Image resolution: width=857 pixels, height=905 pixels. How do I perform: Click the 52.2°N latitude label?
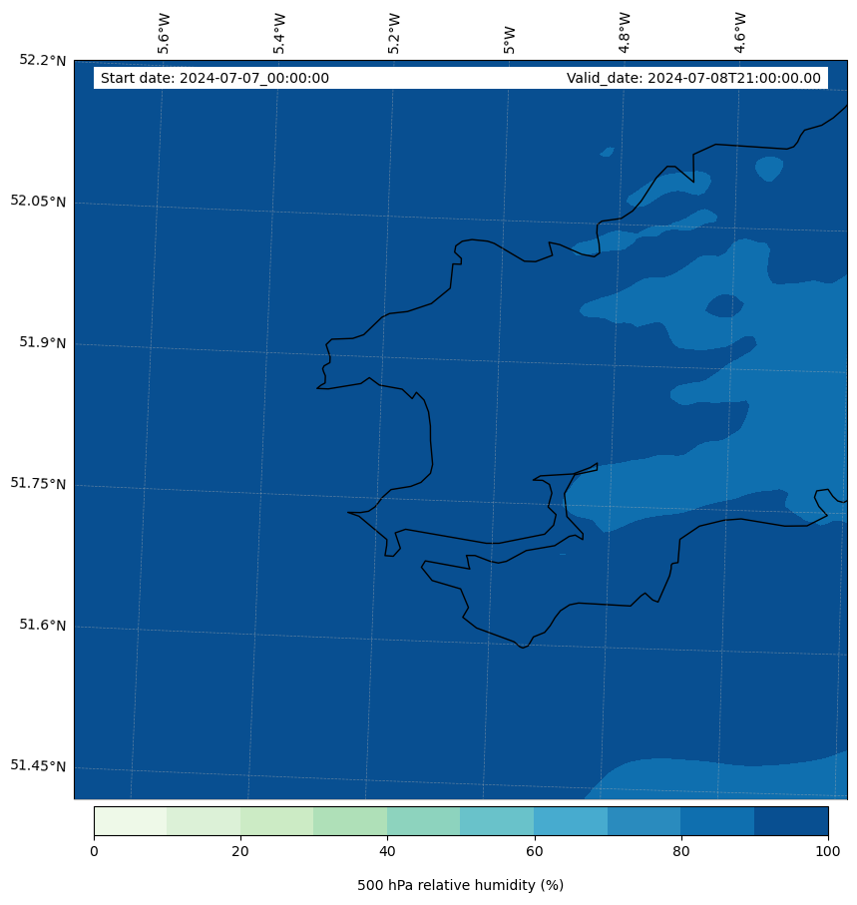43,60
